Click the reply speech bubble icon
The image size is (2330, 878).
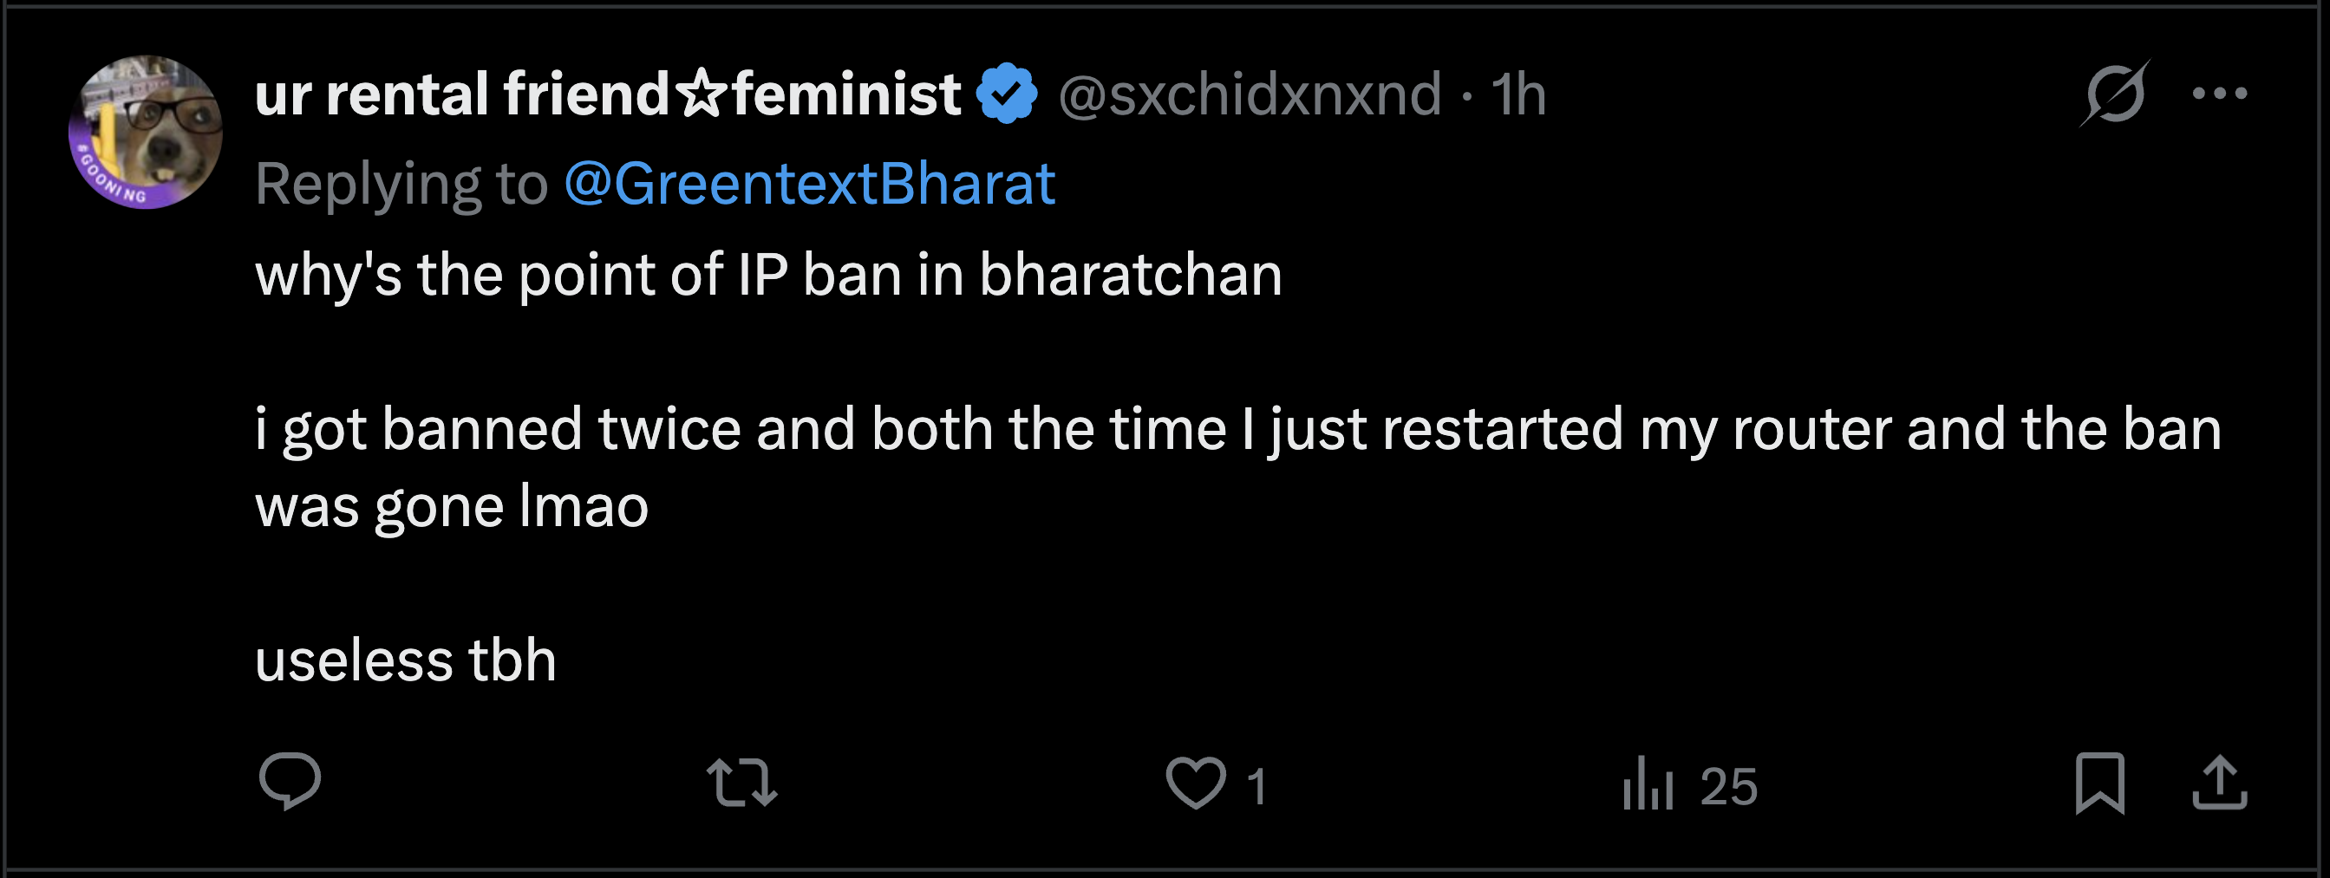pos(290,781)
